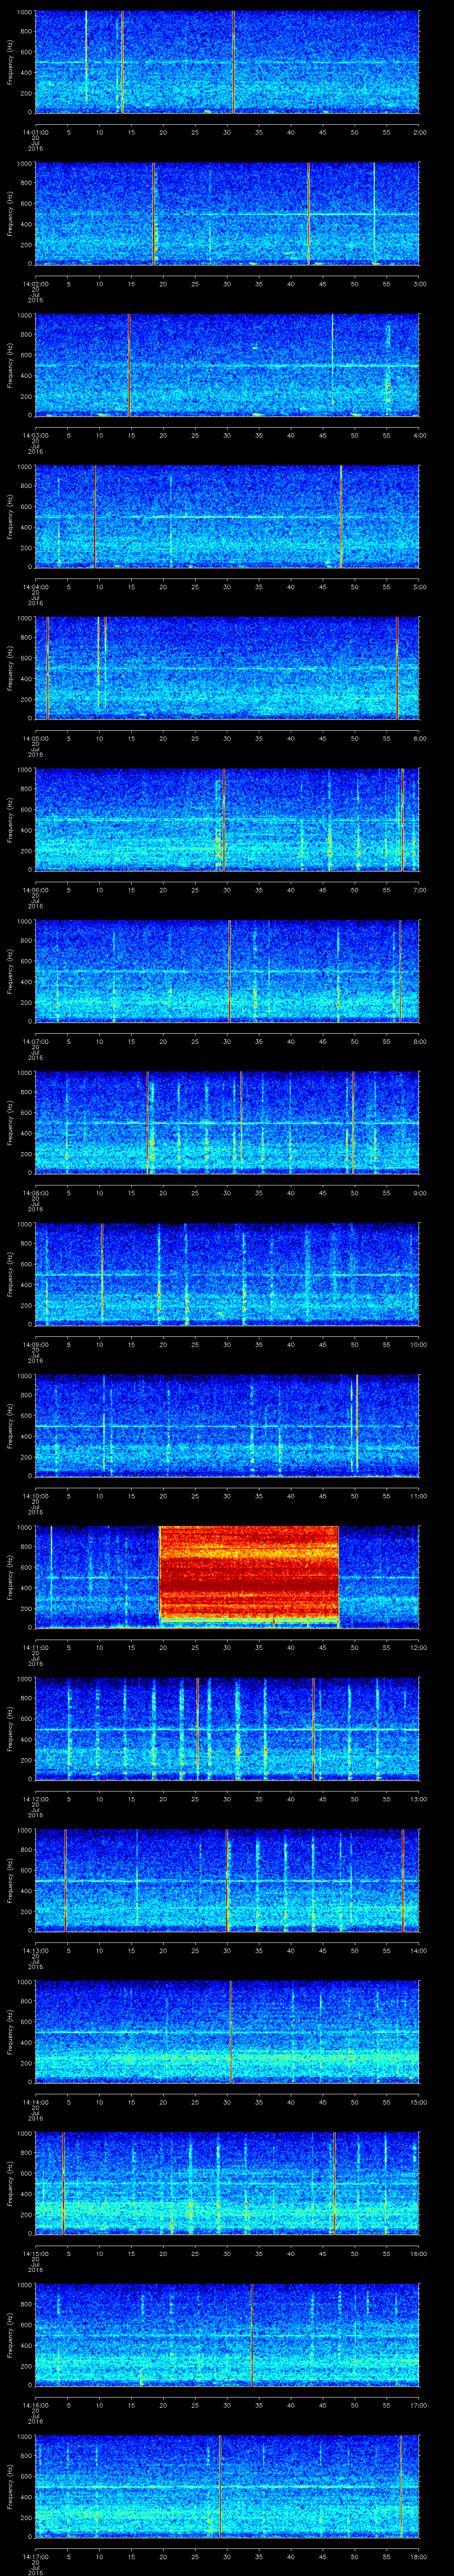The height and width of the screenshot is (2576, 454).
Task: Select the '14:13:00' start time label
Action: [x=35, y=1951]
